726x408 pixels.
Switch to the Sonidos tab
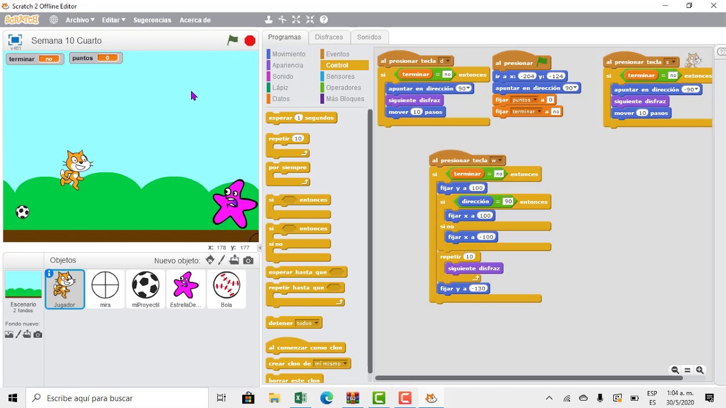(369, 37)
